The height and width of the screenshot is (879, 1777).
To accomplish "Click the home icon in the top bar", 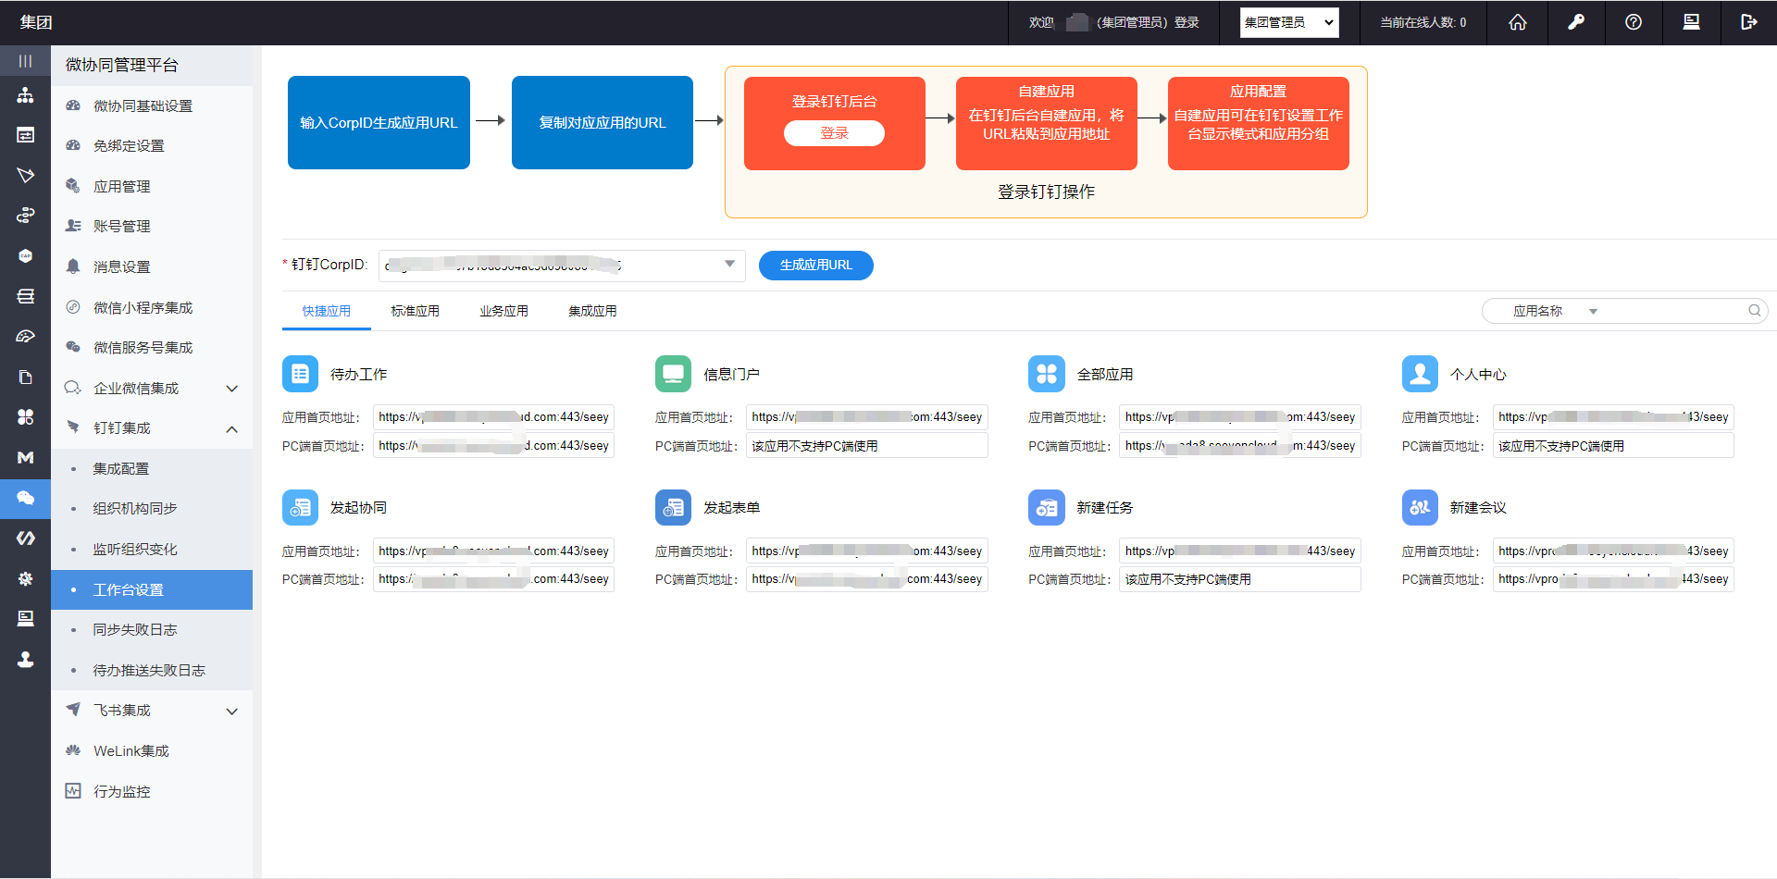I will [x=1518, y=22].
